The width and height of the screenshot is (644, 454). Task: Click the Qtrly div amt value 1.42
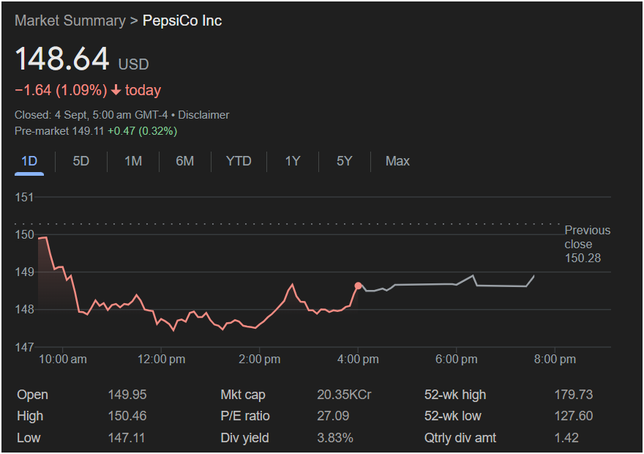(566, 438)
